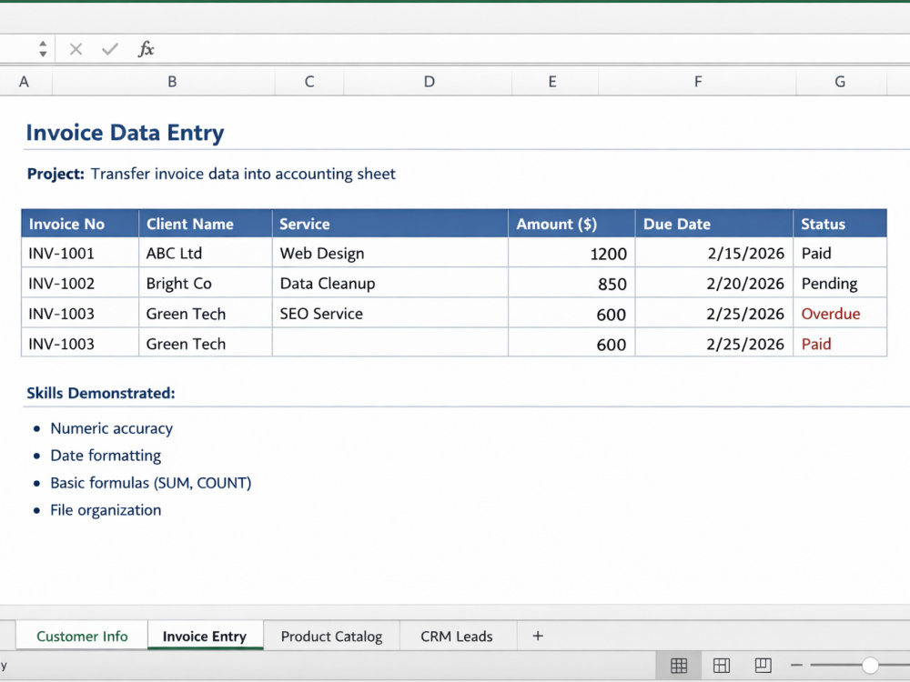
Task: Click the zoom out minus icon
Action: click(796, 666)
